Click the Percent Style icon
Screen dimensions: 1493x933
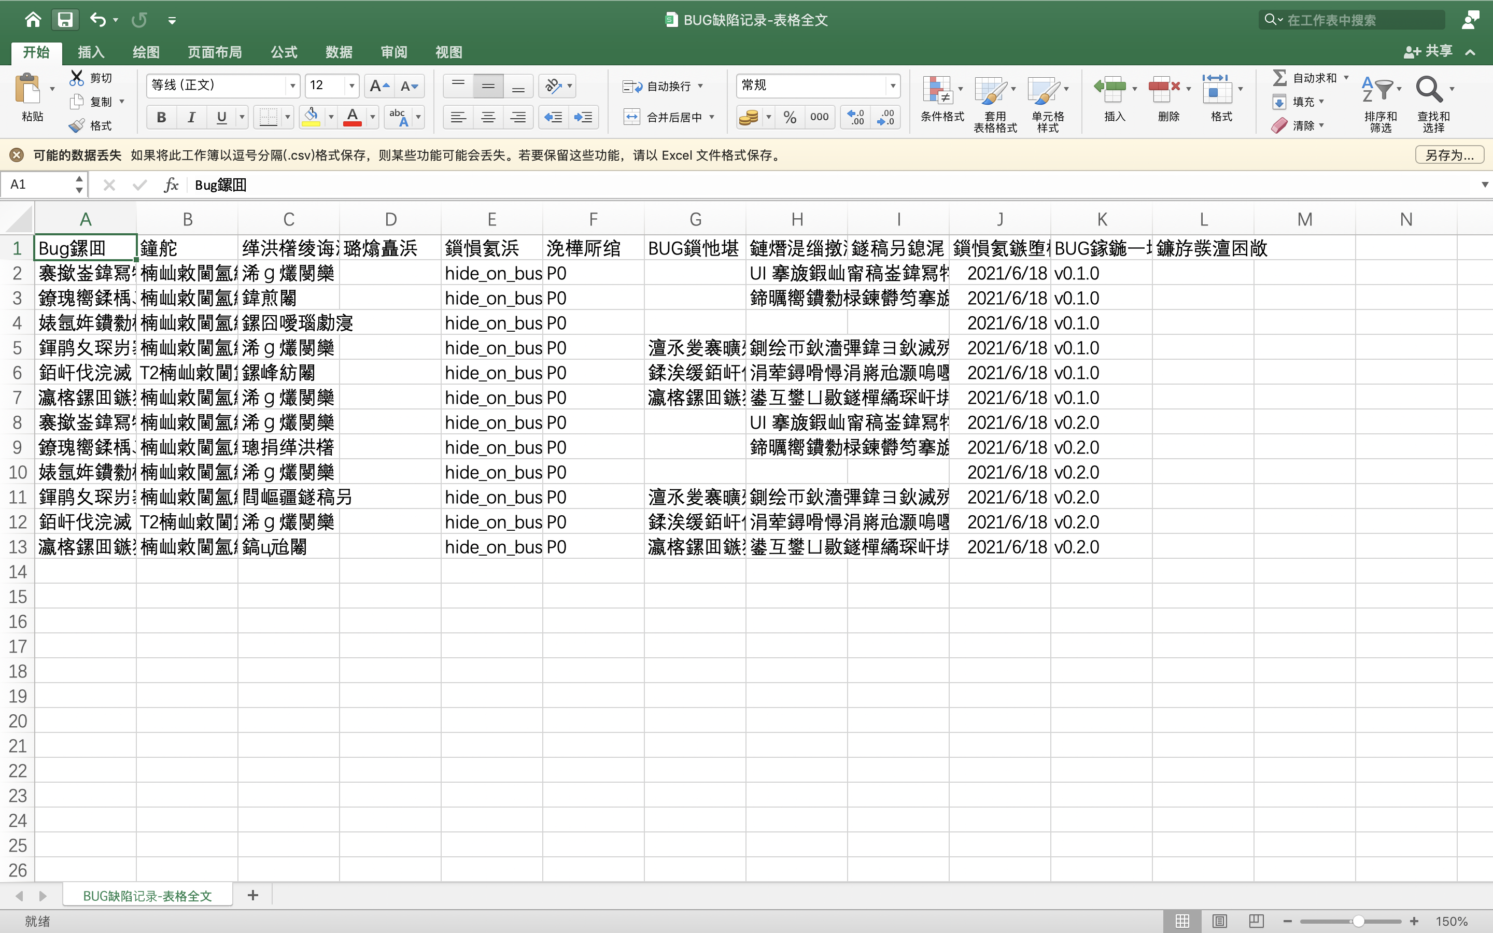click(790, 117)
